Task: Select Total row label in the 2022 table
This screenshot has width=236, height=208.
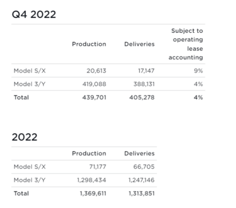Action: 21,193
